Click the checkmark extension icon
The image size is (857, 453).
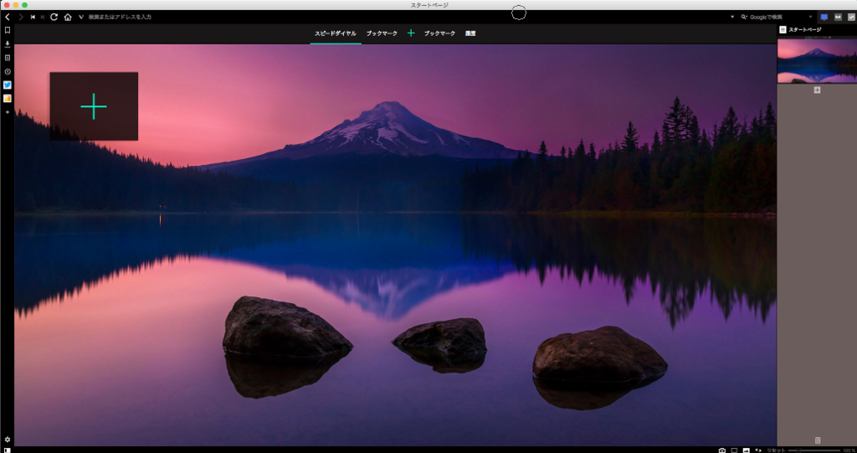(x=851, y=18)
